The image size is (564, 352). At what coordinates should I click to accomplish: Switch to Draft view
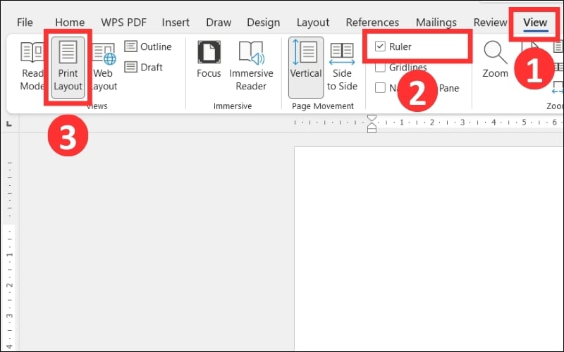[144, 67]
